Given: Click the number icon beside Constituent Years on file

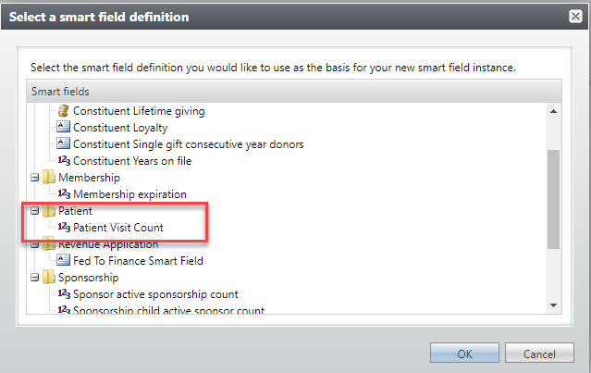Looking at the screenshot, I should pyautogui.click(x=64, y=161).
